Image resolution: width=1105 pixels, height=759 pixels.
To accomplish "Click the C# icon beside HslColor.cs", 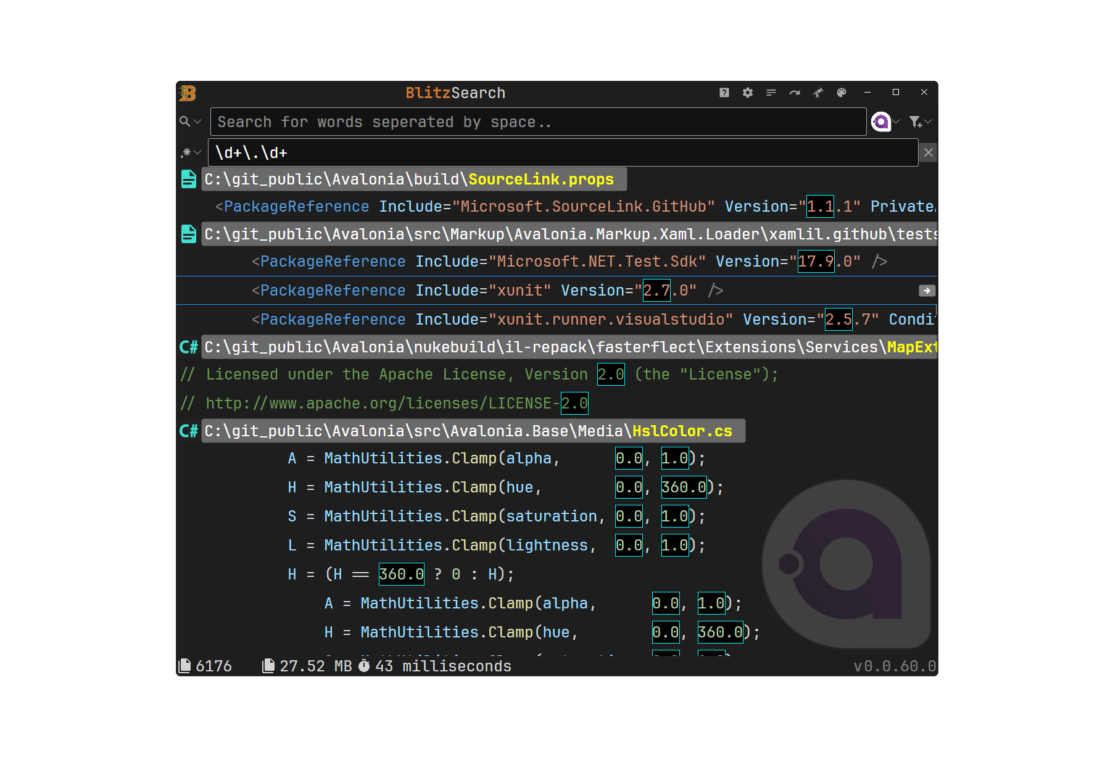I will pyautogui.click(x=189, y=431).
